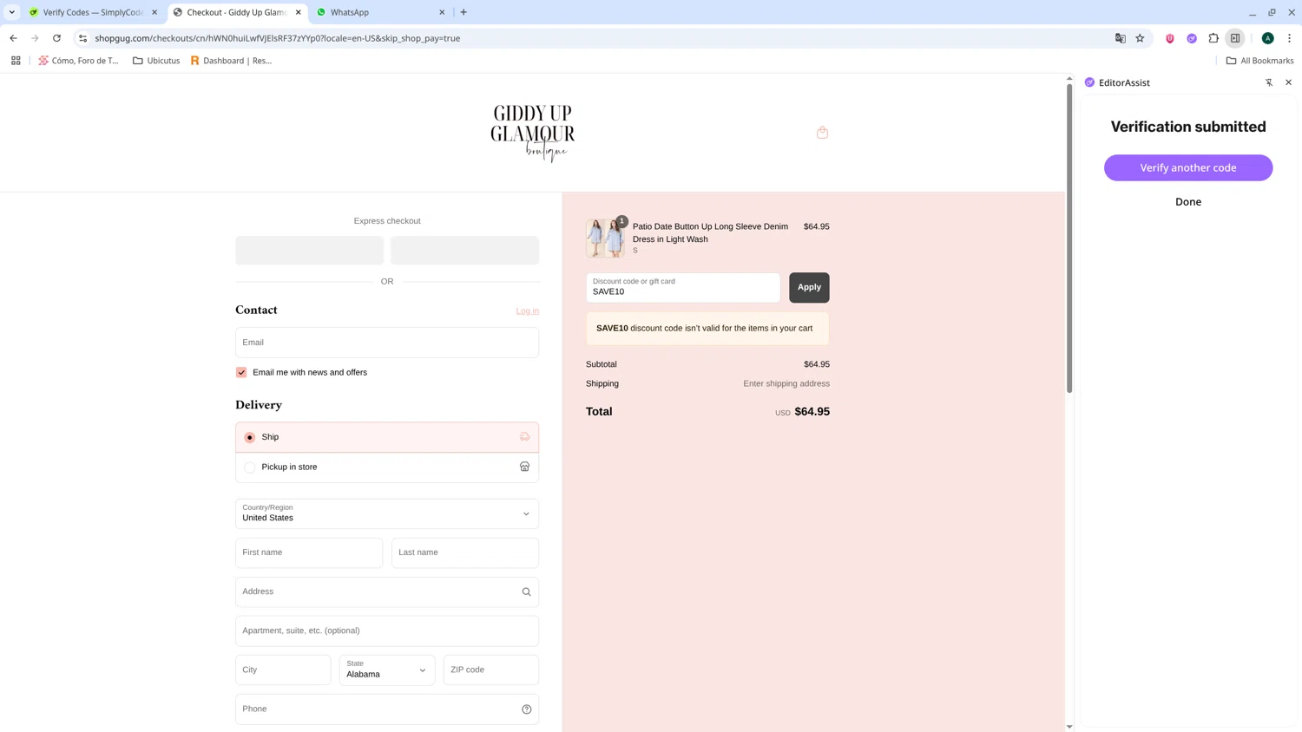Click the denim dress product thumbnail
This screenshot has height=732, width=1302.
point(605,238)
